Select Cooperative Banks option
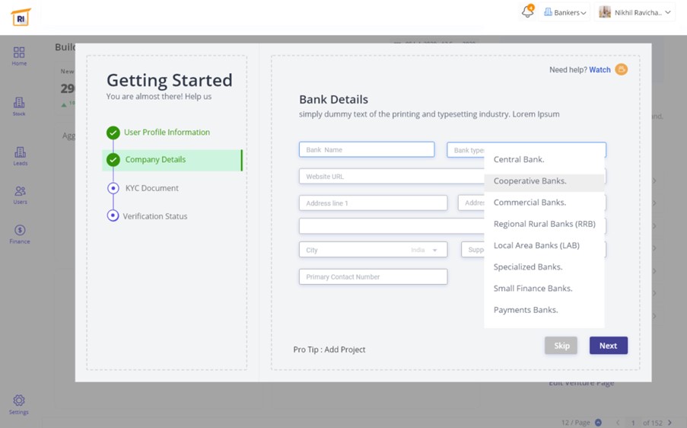 530,181
